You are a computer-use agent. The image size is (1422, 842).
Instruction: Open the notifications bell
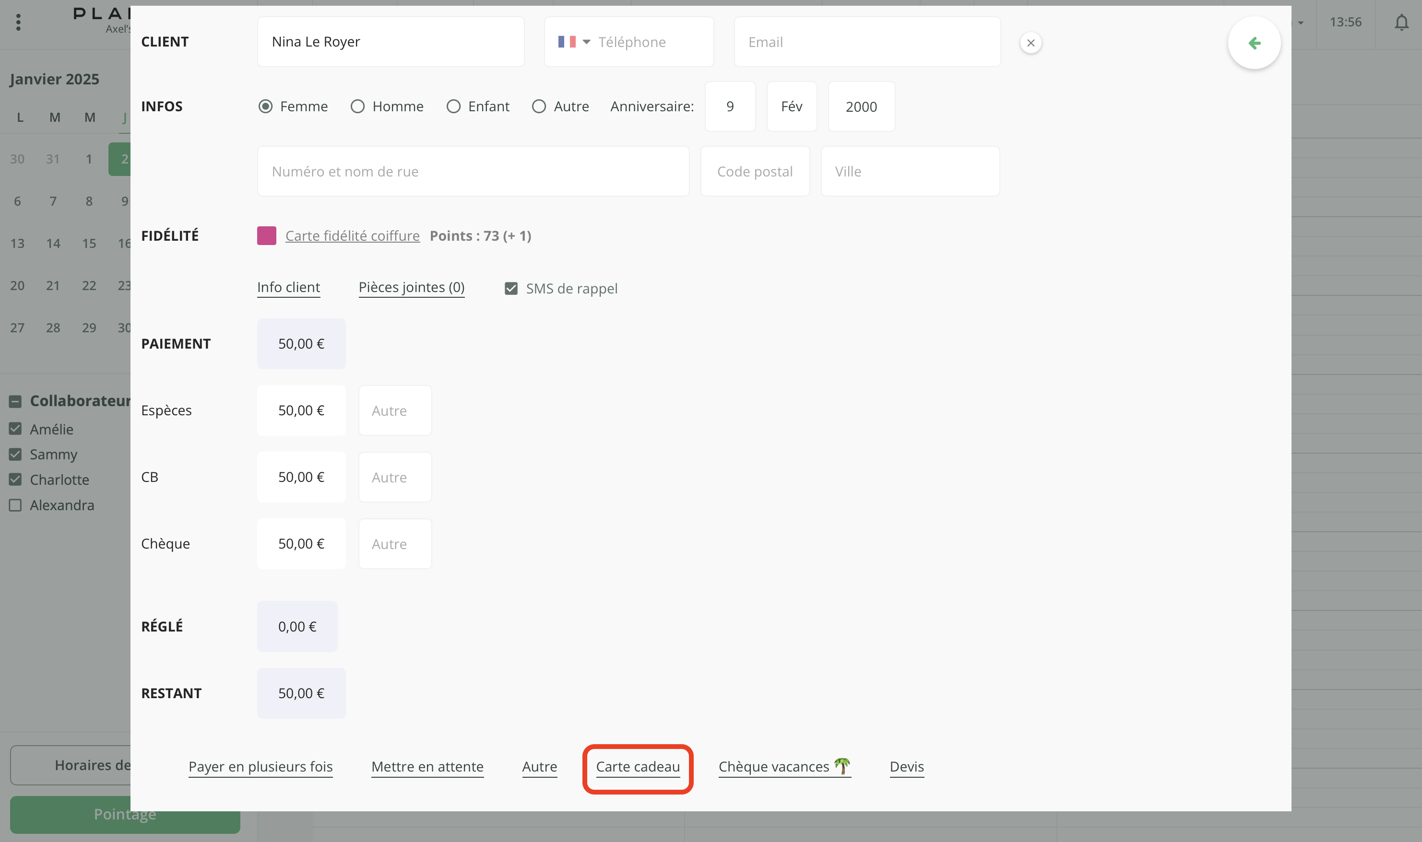1401,23
